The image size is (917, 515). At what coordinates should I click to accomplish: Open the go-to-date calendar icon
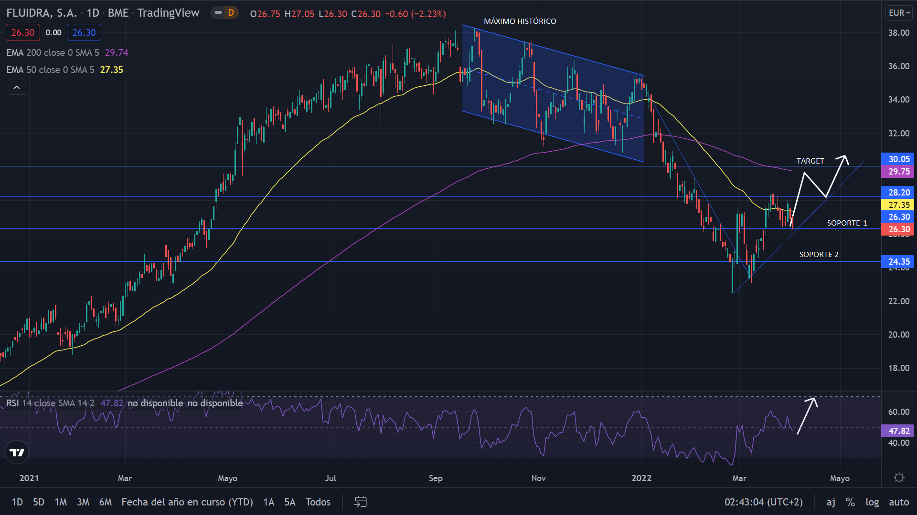point(361,502)
